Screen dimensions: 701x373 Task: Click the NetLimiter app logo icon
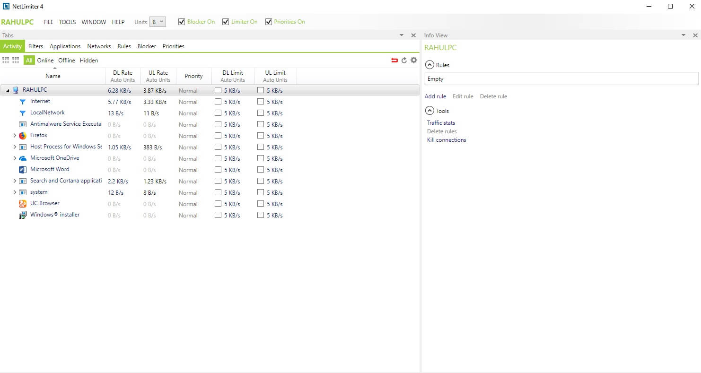point(6,6)
